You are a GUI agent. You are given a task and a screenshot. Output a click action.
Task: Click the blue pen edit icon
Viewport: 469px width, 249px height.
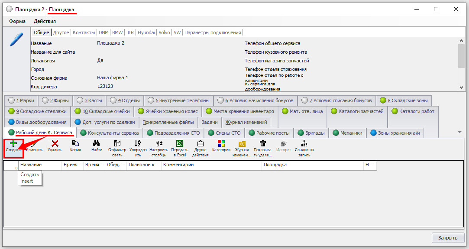pyautogui.click(x=16, y=39)
